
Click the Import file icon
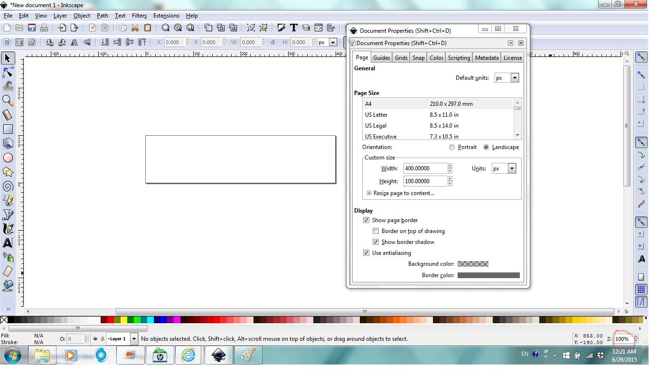(62, 28)
